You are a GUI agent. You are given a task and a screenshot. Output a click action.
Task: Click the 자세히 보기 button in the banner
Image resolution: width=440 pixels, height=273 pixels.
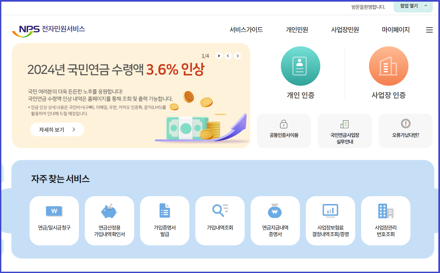[57, 129]
